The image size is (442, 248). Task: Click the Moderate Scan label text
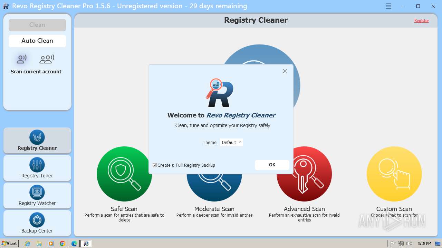[x=214, y=209]
